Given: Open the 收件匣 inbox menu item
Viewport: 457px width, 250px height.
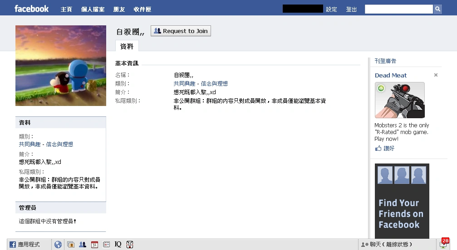Looking at the screenshot, I should tap(142, 10).
